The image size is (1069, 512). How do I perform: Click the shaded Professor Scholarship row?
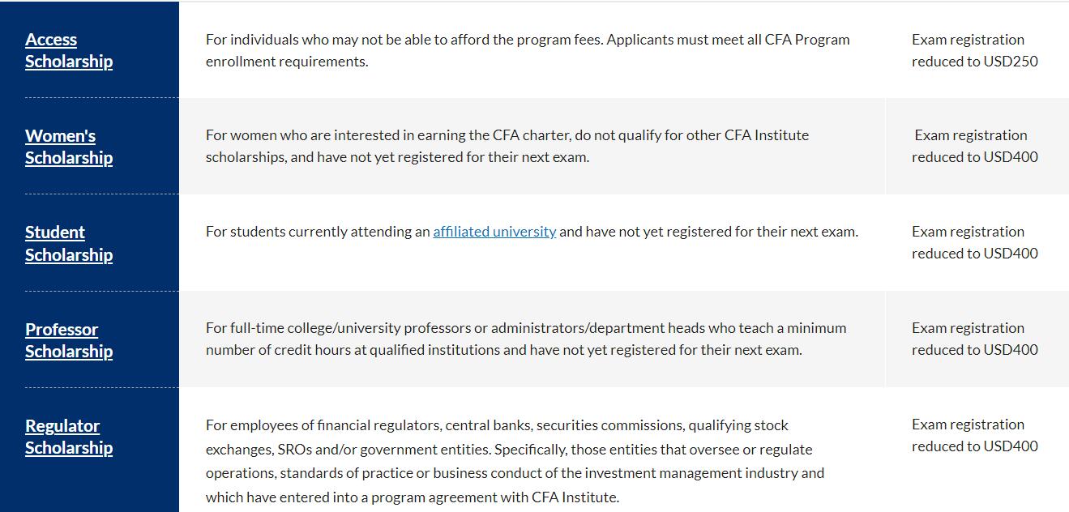coord(535,339)
